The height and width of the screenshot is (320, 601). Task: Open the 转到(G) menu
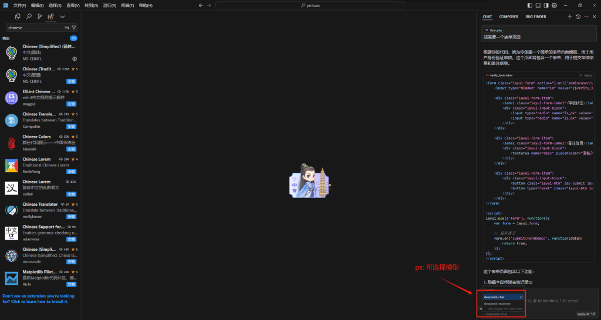(x=91, y=5)
